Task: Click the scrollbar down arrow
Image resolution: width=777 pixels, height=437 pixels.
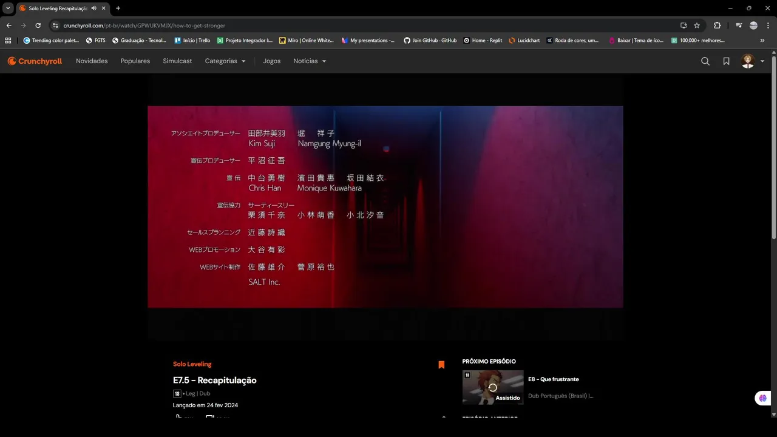Action: 773,414
